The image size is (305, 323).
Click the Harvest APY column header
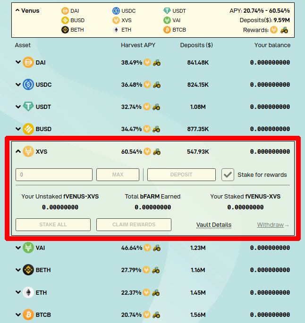tap(138, 45)
